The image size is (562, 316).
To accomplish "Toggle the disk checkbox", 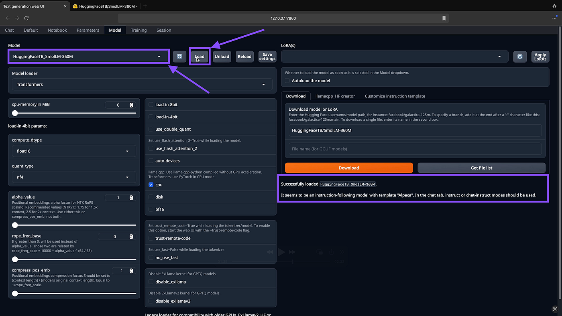I will click(151, 197).
